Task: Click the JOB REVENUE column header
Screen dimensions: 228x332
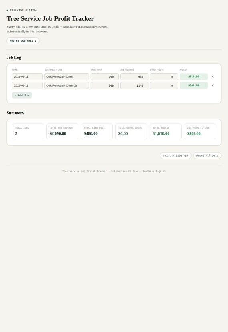Action: 127,70
